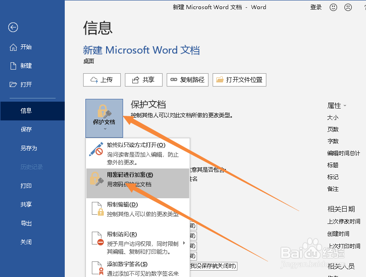Click the lock icon for password encryption
Screen dimensions: 366x277
click(96, 179)
